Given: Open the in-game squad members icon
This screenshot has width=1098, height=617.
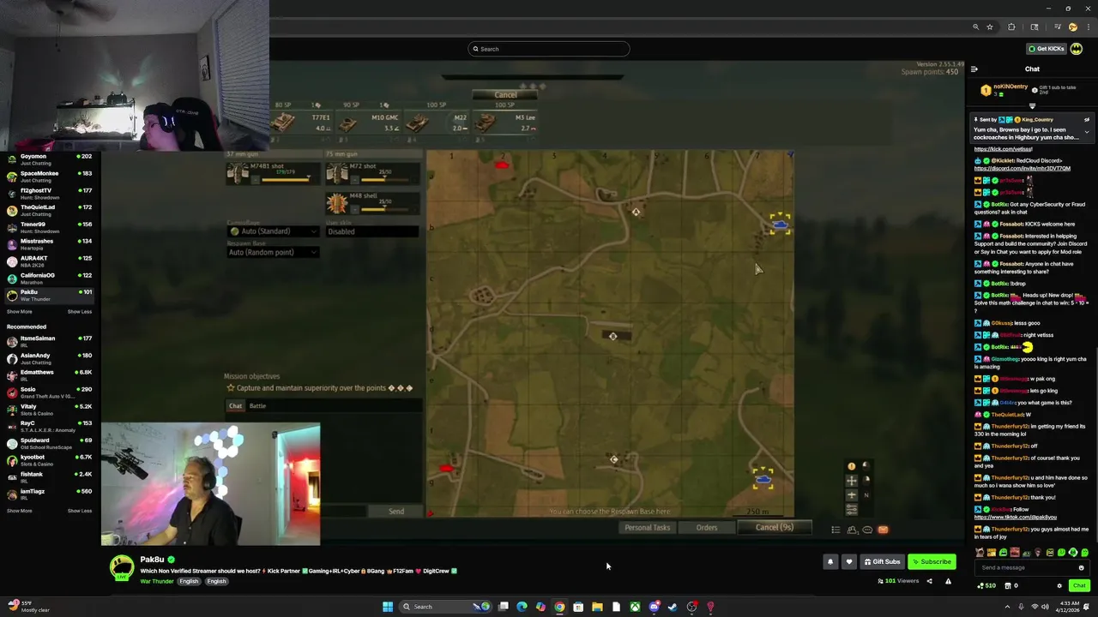Looking at the screenshot, I should tap(852, 530).
